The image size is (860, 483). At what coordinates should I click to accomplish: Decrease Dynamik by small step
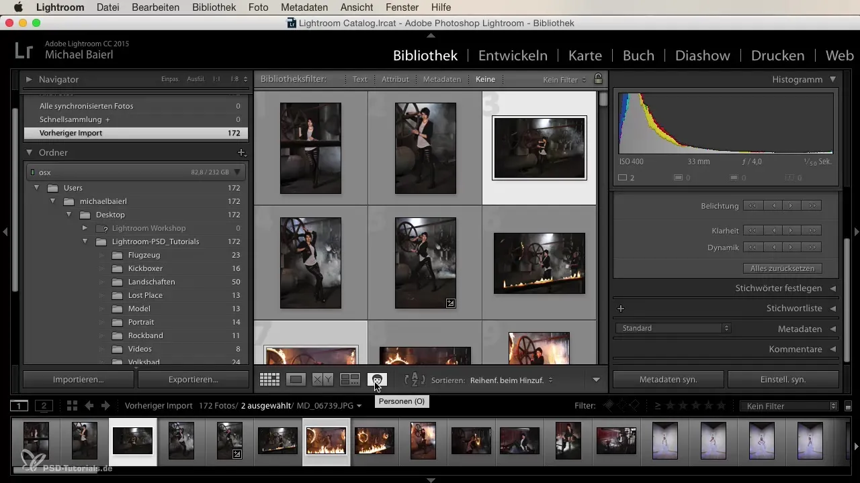[773, 248]
